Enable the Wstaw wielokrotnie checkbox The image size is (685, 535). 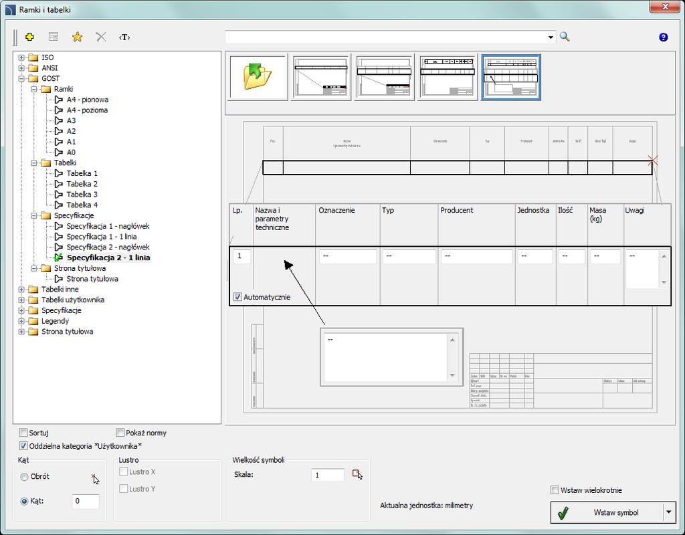[x=555, y=490]
